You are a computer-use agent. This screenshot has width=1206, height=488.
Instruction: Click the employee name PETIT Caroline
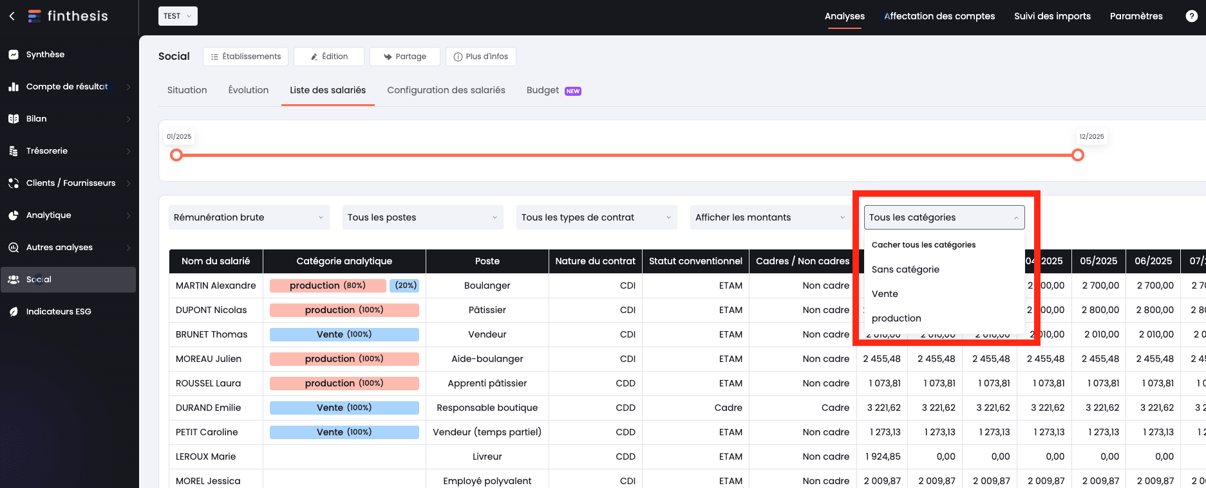point(207,432)
